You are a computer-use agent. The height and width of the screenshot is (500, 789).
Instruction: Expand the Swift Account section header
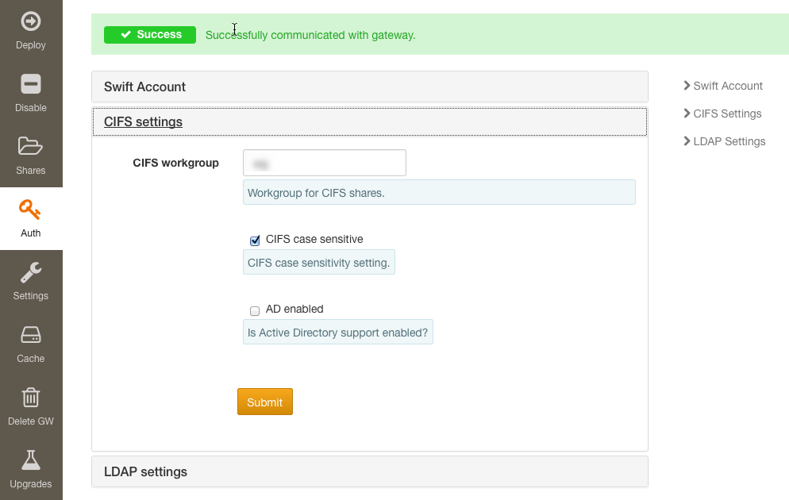(x=370, y=87)
